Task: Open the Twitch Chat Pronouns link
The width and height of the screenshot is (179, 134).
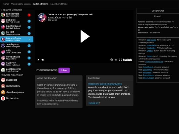Action: pyautogui.click(x=154, y=62)
